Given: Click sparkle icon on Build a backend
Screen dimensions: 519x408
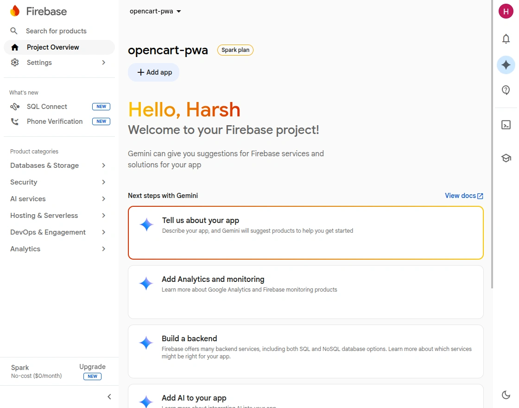Looking at the screenshot, I should click(x=146, y=343).
